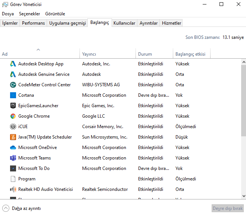The height and width of the screenshot is (217, 246).
Task: Switch to the Performans tab
Action: (x=33, y=23)
